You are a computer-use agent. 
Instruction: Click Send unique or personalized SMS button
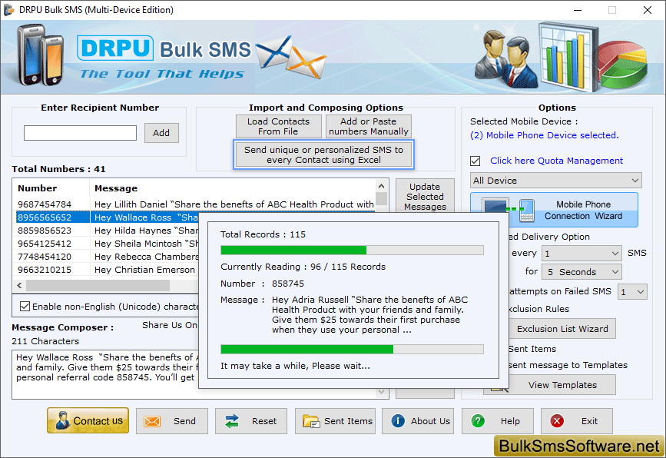click(x=323, y=154)
